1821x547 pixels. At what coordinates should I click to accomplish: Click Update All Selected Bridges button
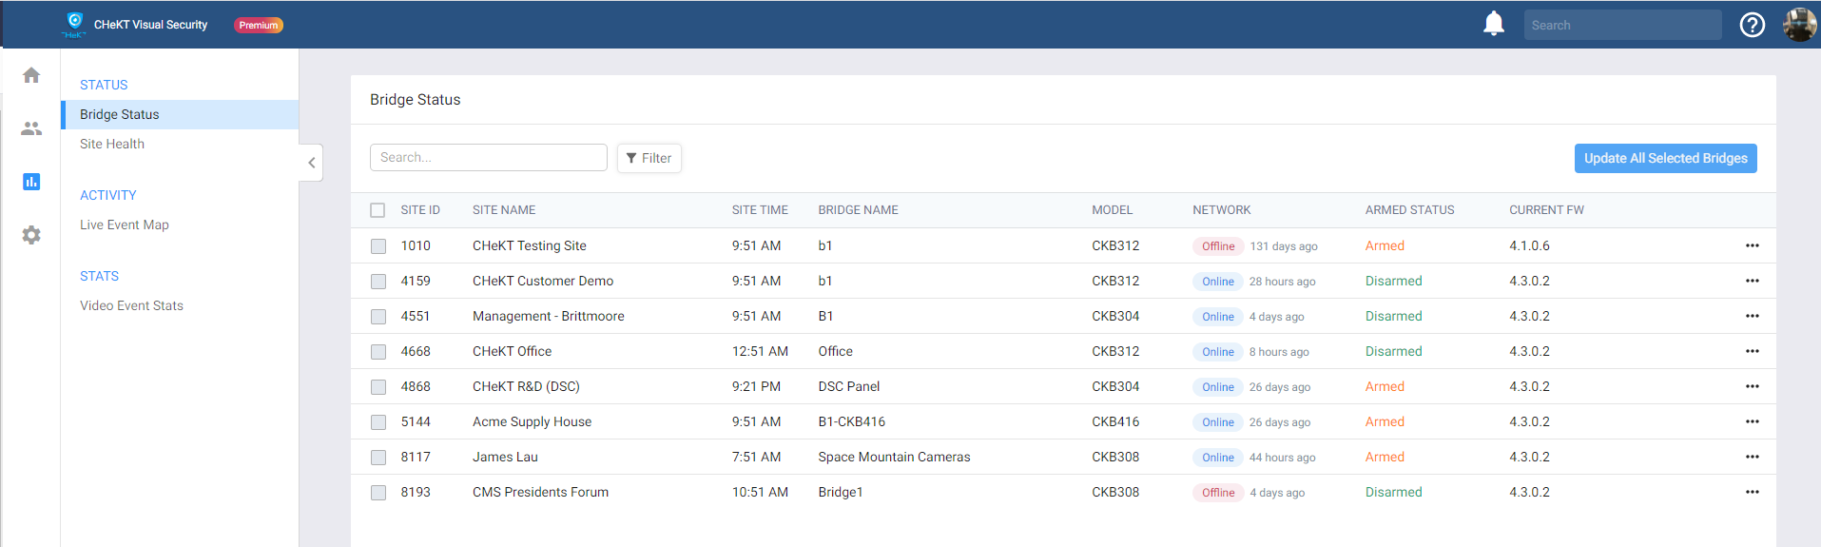(1665, 158)
